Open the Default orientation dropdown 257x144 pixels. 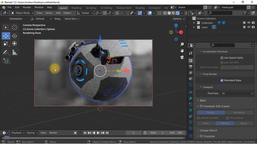pyautogui.click(x=41, y=19)
